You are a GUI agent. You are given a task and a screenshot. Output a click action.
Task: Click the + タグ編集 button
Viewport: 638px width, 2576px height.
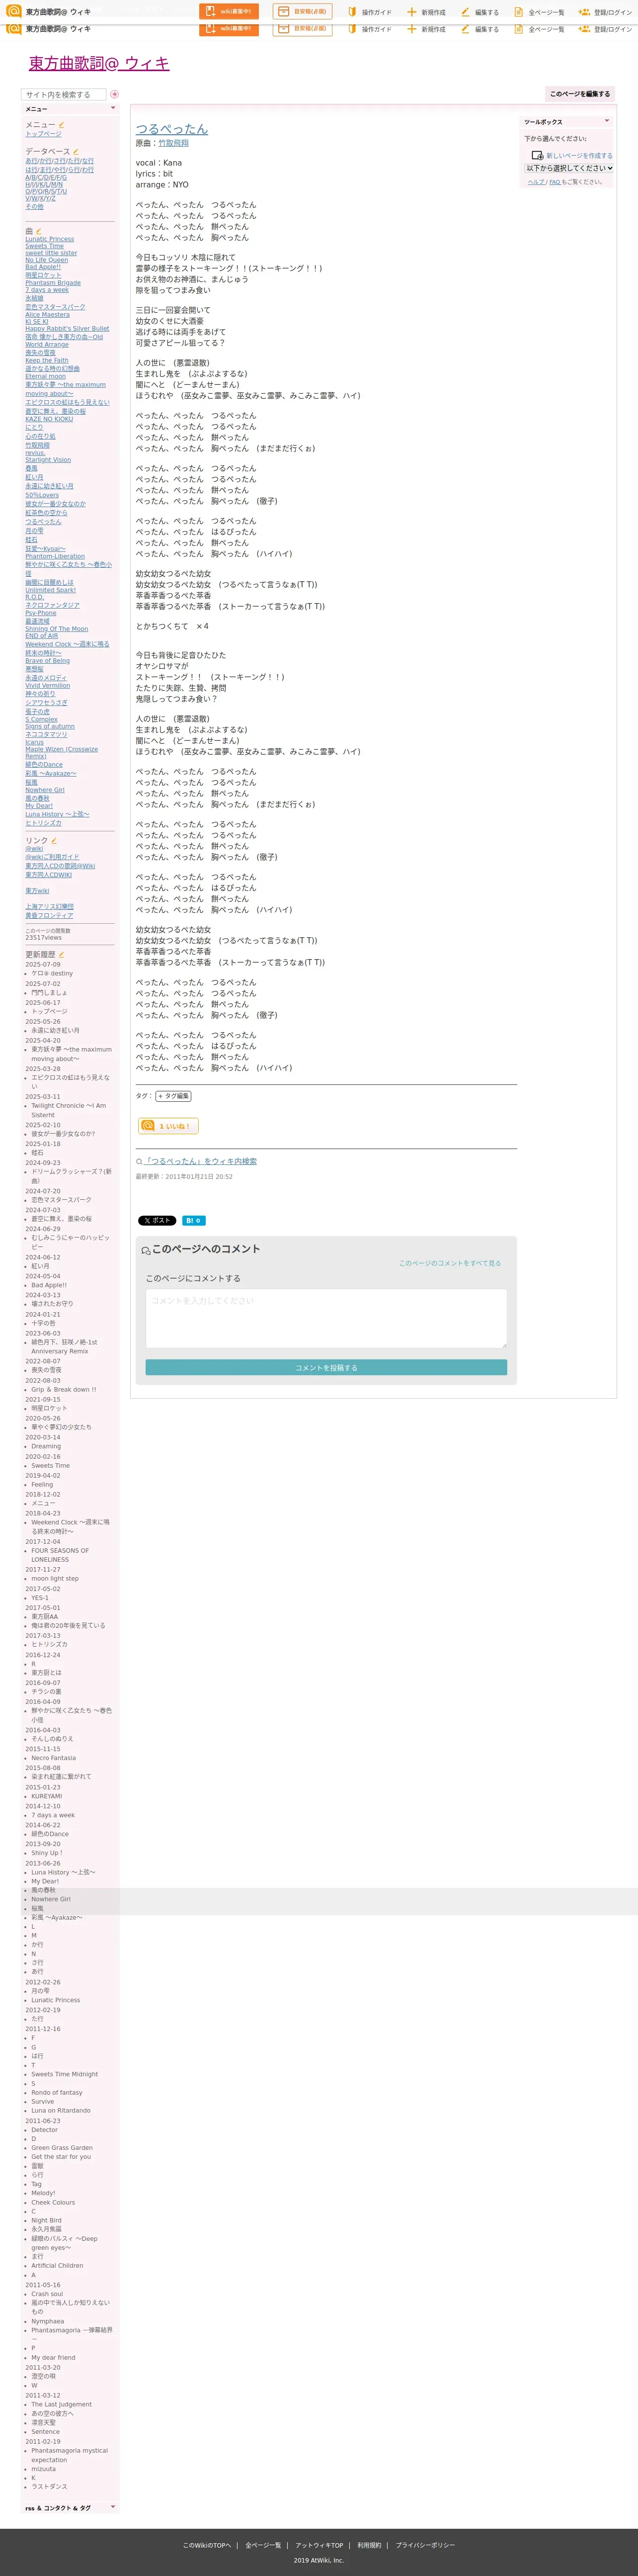pos(173,1096)
